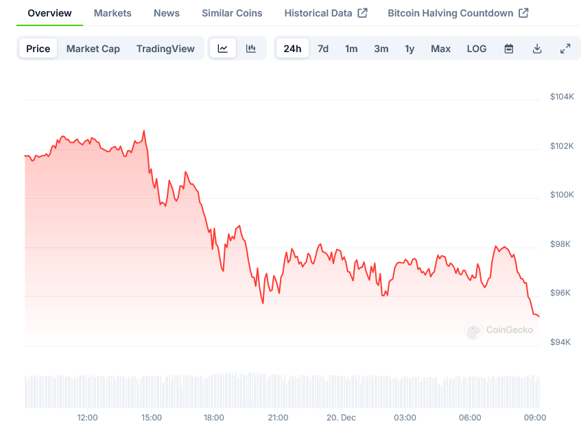Image resolution: width=581 pixels, height=430 pixels.
Task: Click external link icon beside Bitcoin Halving Countdown
Action: pos(523,13)
